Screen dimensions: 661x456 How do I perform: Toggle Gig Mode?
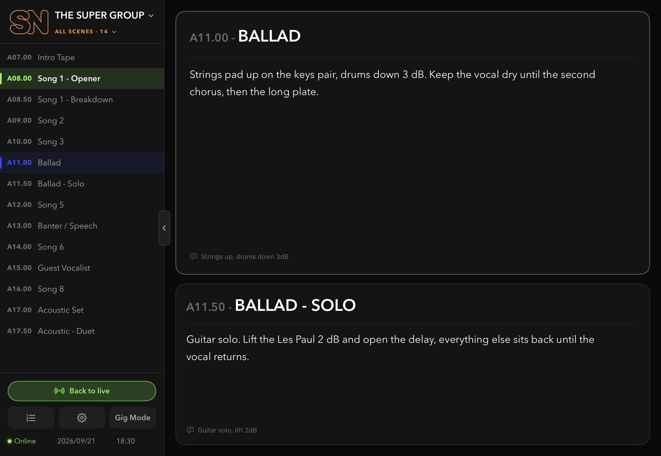(133, 418)
